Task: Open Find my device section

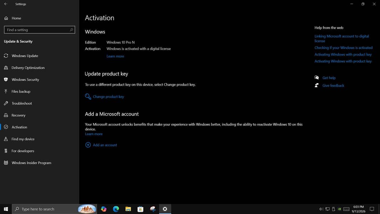Action: tap(40, 139)
